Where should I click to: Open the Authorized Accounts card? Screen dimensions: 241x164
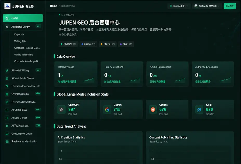[x=213, y=74]
